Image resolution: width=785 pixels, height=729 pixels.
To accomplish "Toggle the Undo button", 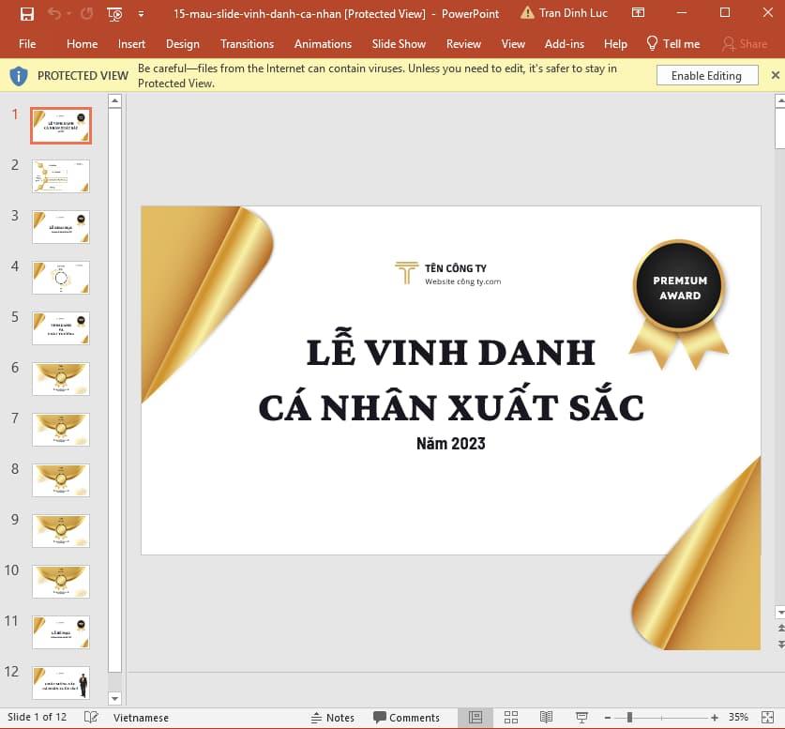I will 53,13.
